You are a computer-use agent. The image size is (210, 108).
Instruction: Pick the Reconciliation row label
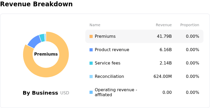click(x=109, y=77)
